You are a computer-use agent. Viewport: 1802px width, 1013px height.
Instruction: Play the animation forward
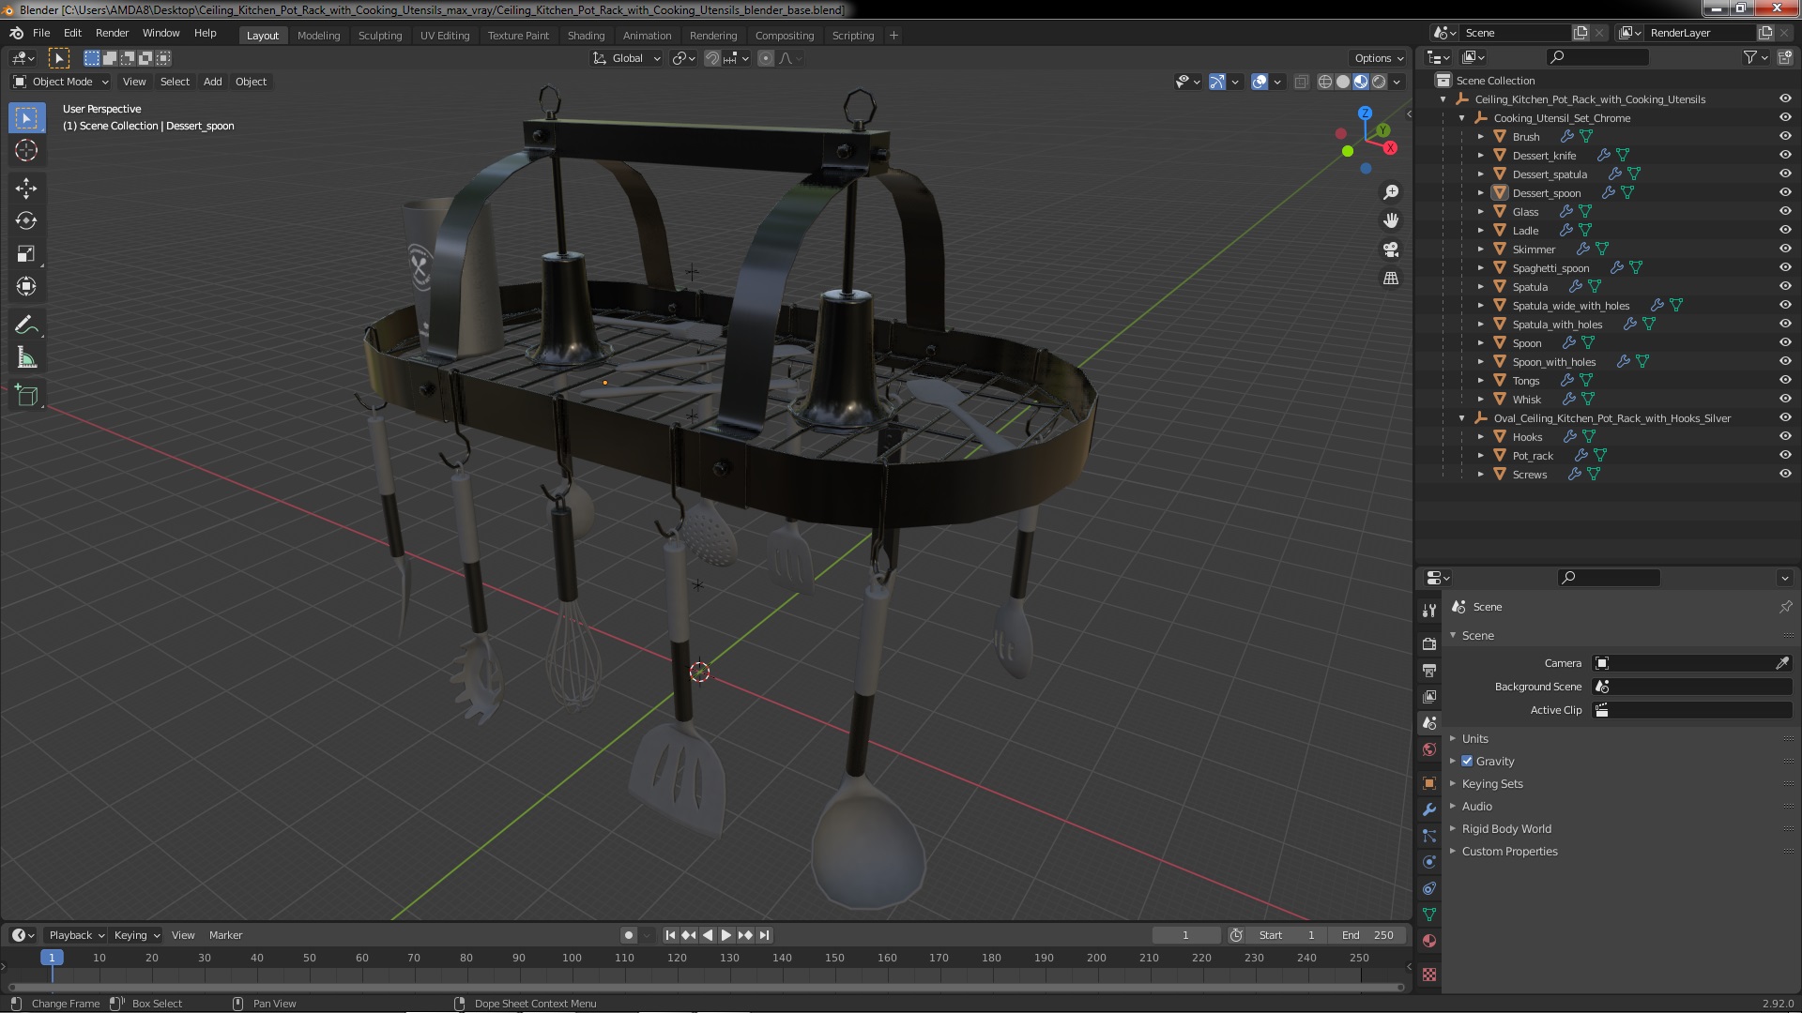[725, 935]
